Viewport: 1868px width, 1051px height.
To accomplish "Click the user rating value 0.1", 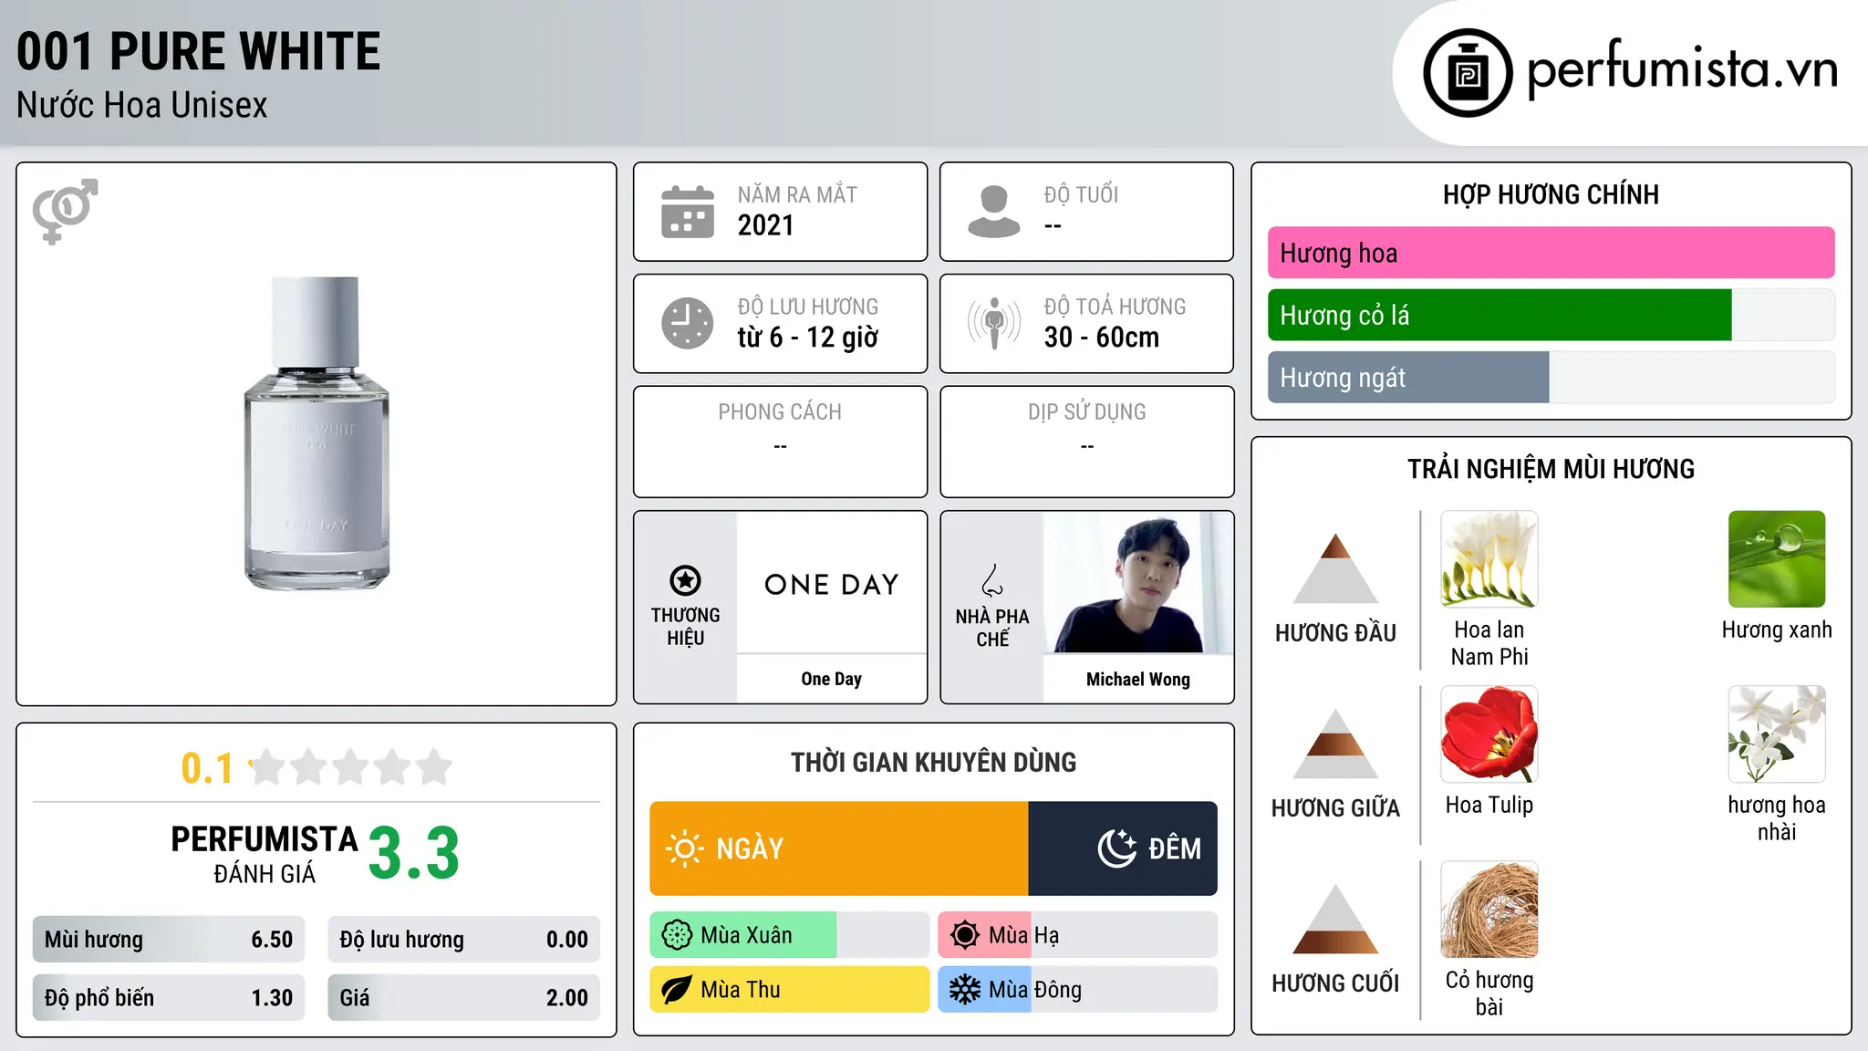I will [207, 768].
